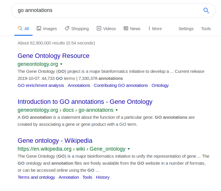Open Introduction to GO annotations result

85,102
